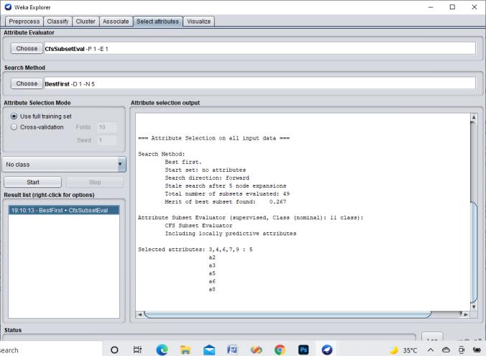
Task: Click the Stop button
Action: click(x=95, y=182)
